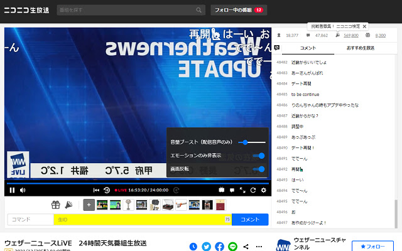This screenshot has height=251, width=402.
Task: Jump back to the stream's beginning
Action: tap(96, 190)
